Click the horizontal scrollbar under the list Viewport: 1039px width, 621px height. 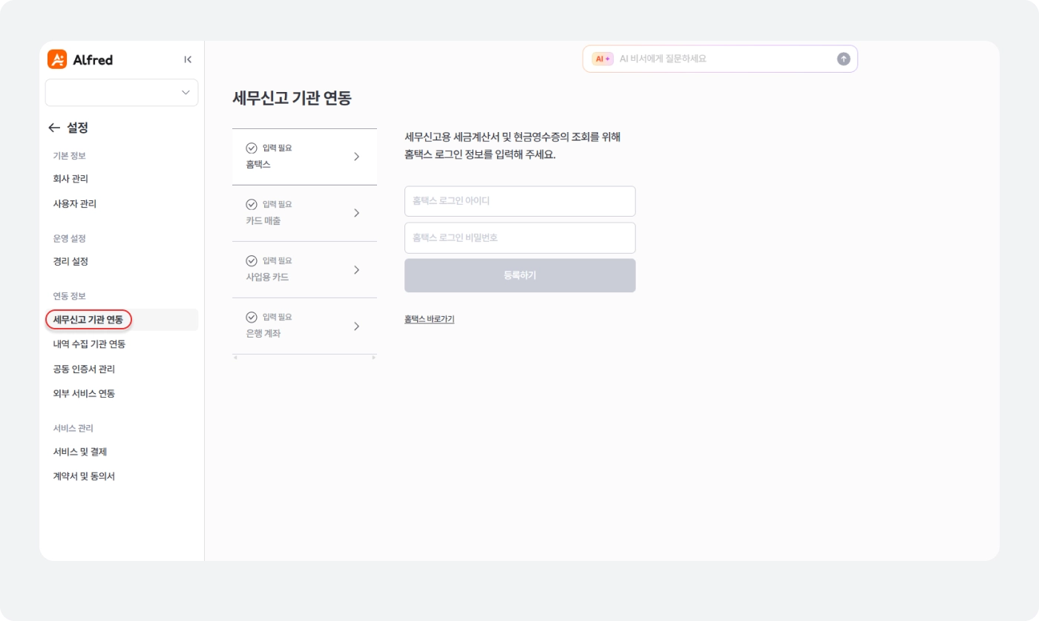click(304, 358)
